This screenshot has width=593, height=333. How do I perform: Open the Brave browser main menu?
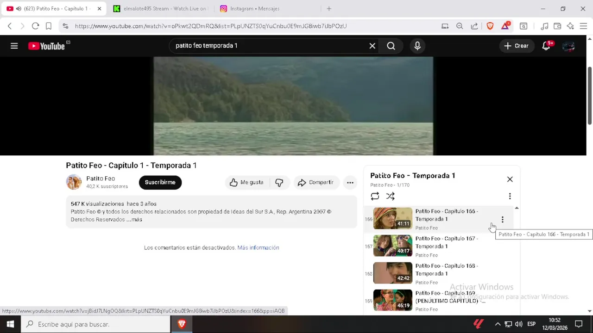pyautogui.click(x=583, y=26)
